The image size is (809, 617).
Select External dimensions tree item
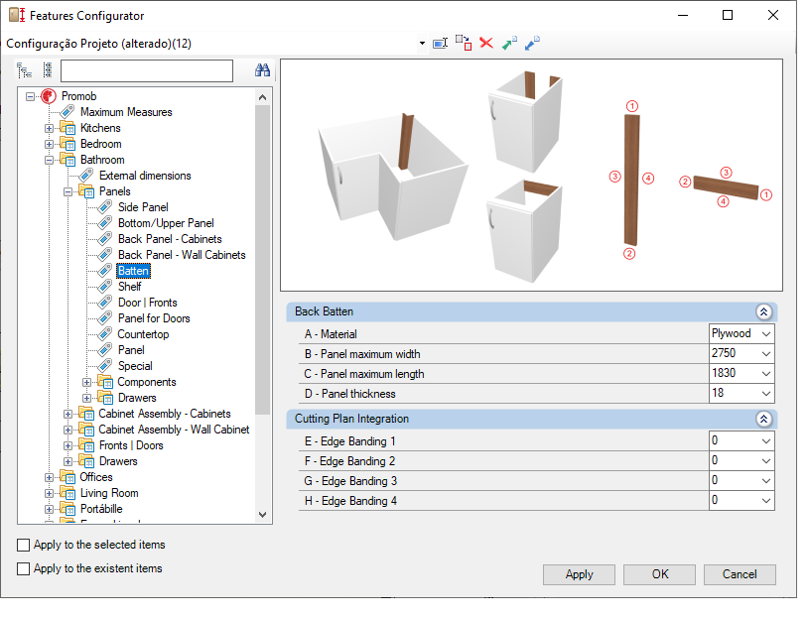(145, 176)
